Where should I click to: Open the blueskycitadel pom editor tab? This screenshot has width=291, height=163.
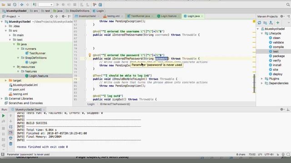click(87, 16)
